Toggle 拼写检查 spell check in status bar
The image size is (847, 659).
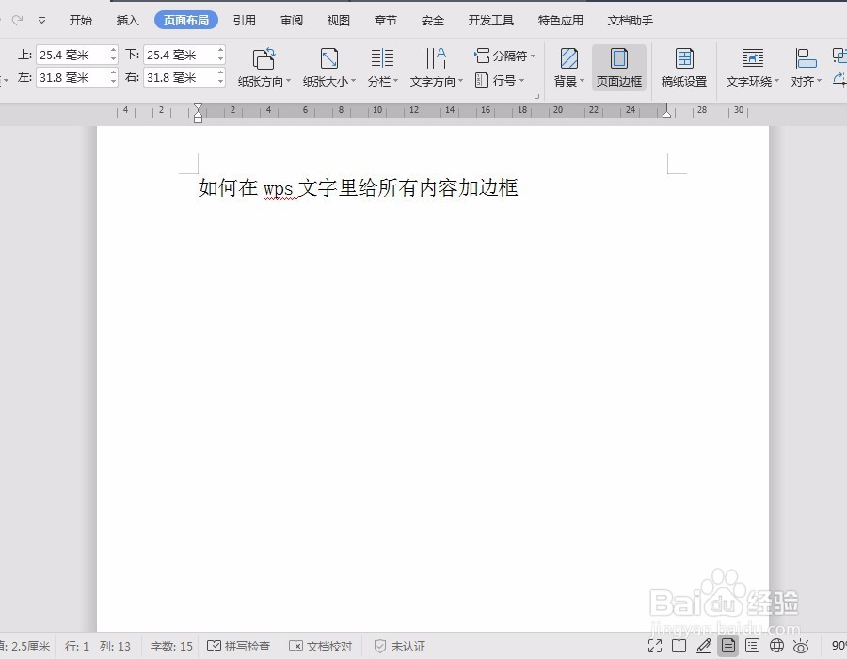click(x=239, y=646)
